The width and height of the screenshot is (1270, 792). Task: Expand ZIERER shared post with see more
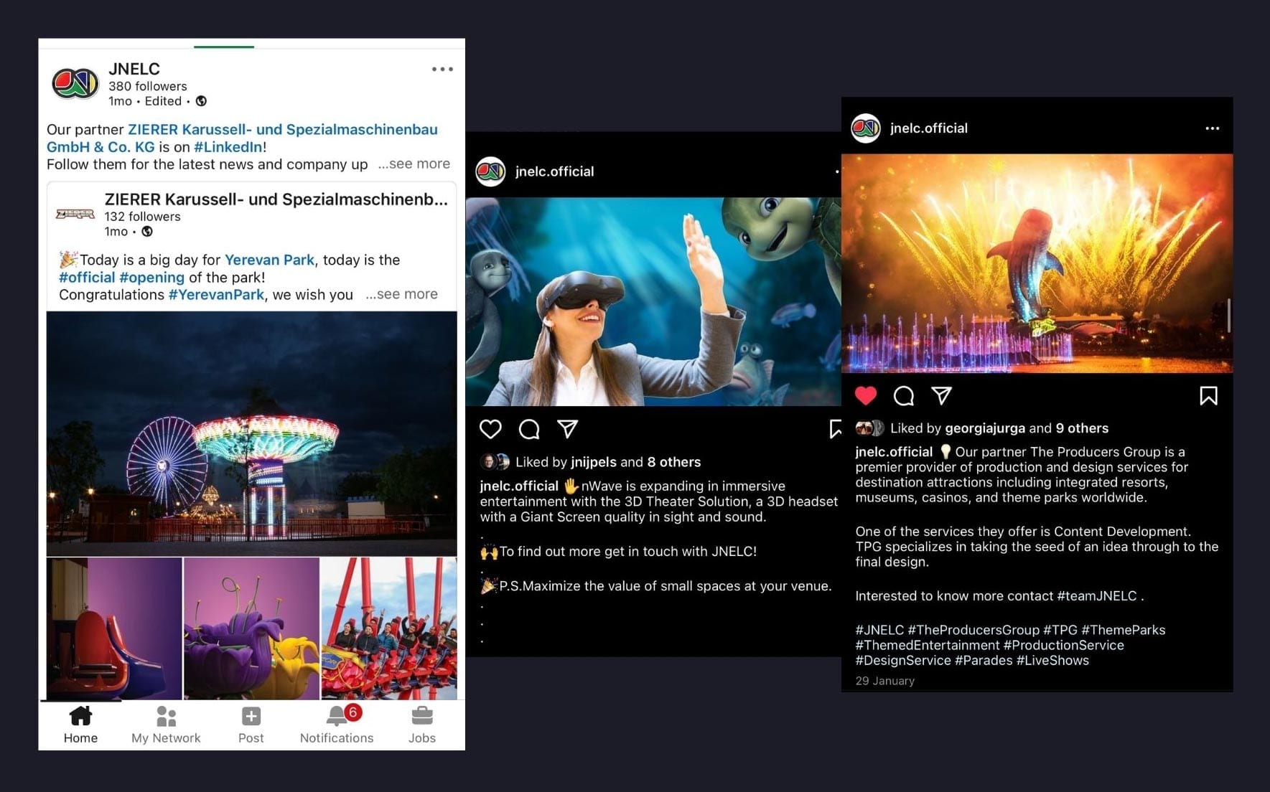click(x=401, y=294)
